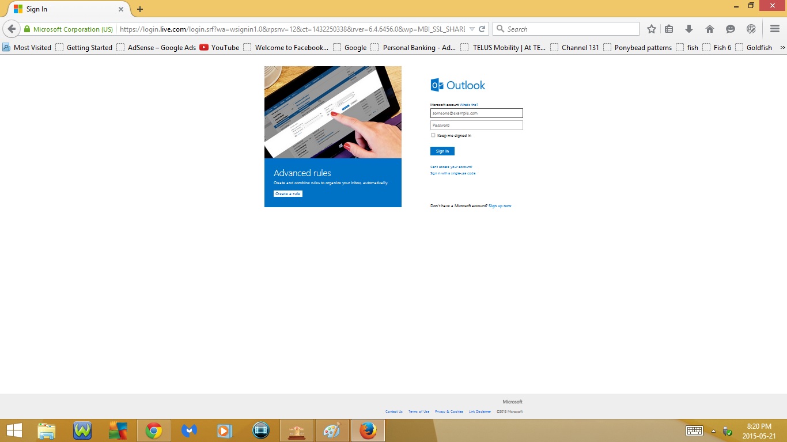Click the Create a rule button
Viewport: 787px width, 442px height.
pos(288,194)
